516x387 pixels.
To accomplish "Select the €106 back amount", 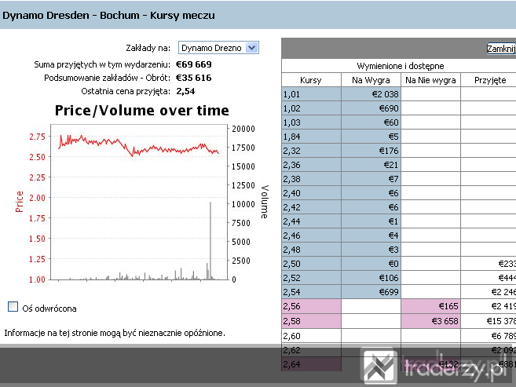I will click(371, 278).
